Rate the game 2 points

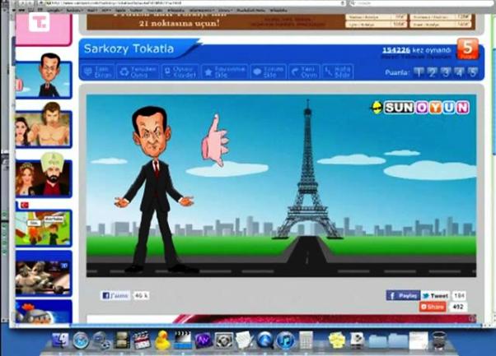(x=432, y=72)
